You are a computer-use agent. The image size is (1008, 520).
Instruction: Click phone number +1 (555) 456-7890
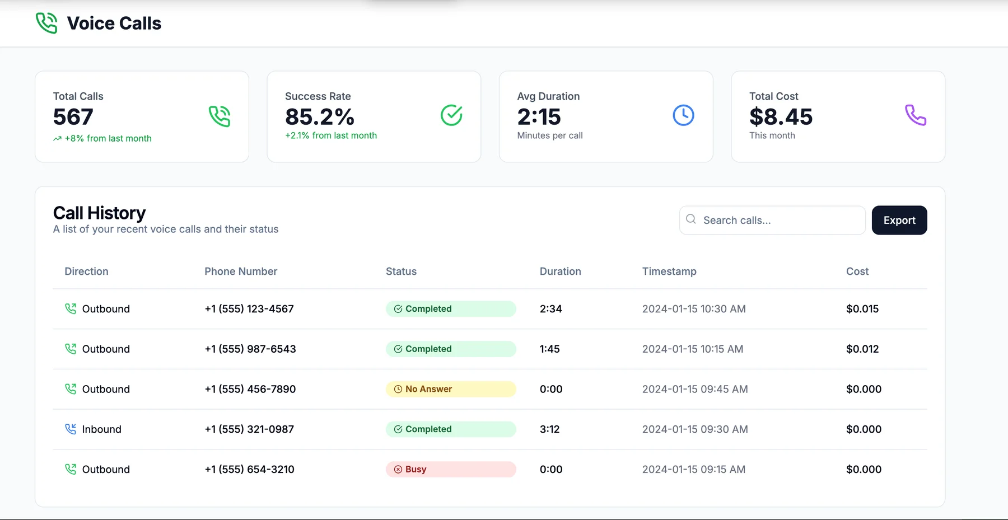(250, 389)
